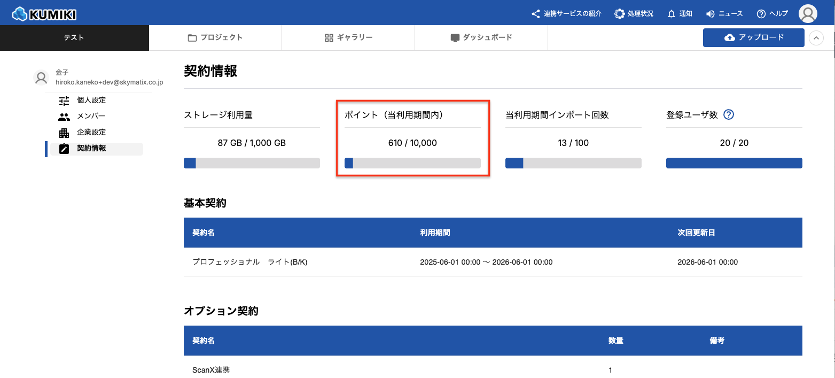Select 契約情報 in sidebar

tap(91, 149)
